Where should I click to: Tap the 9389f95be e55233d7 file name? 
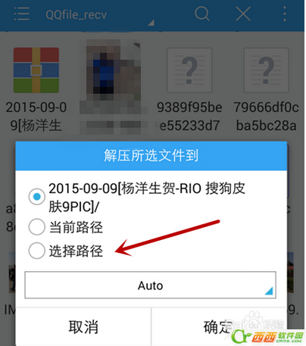pyautogui.click(x=189, y=117)
